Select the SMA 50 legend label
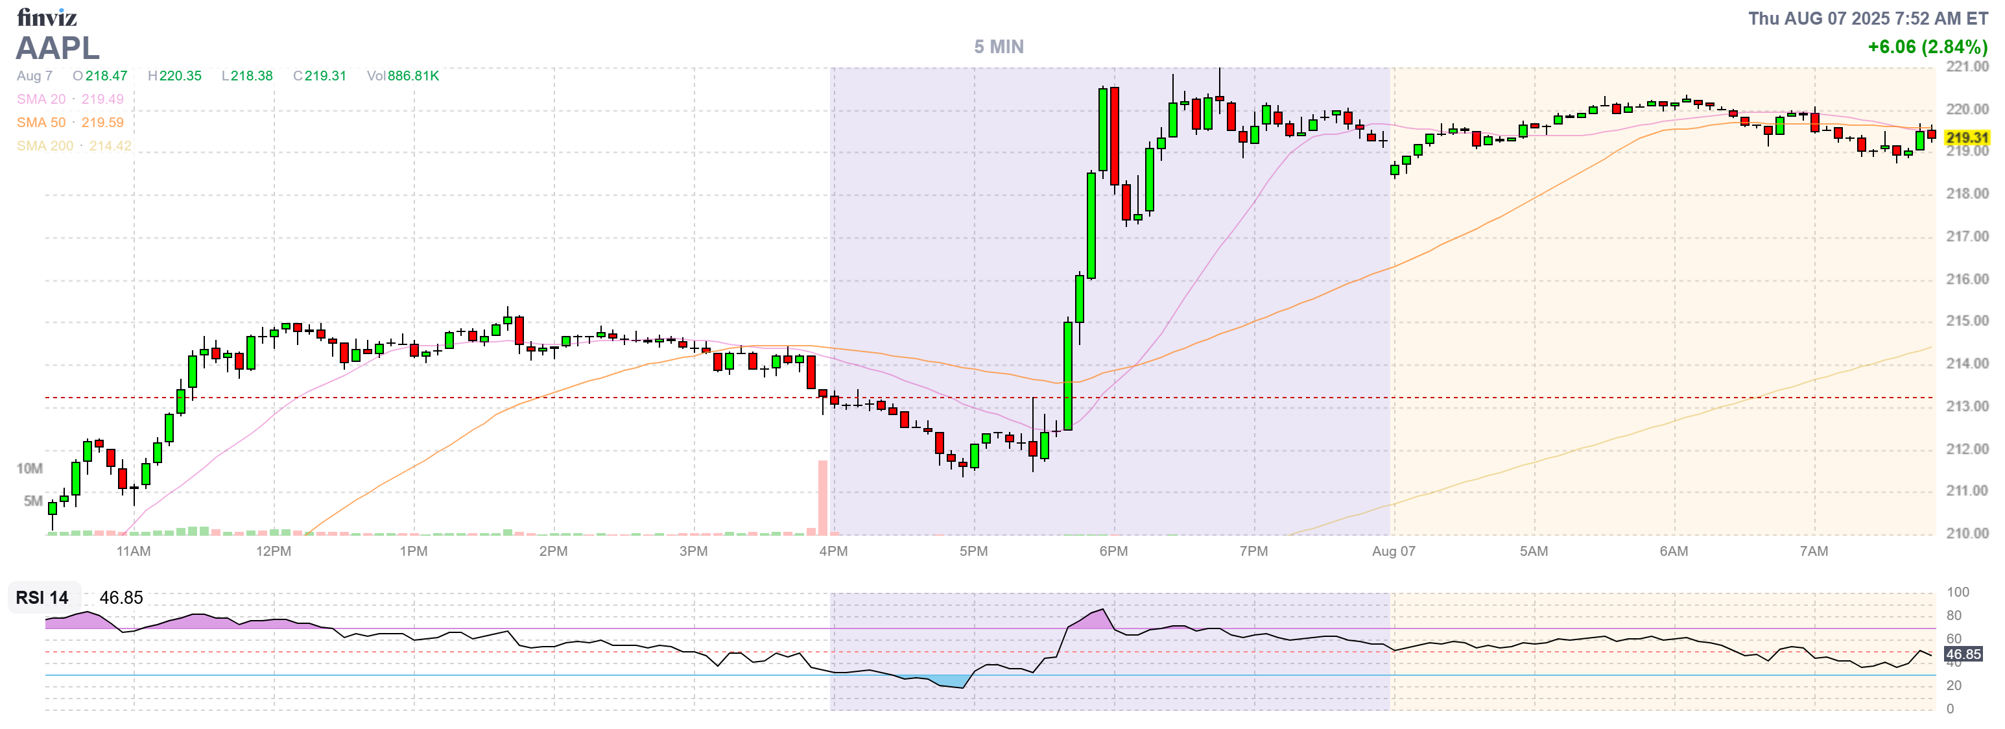Screen dimensions: 2005x729 42,123
